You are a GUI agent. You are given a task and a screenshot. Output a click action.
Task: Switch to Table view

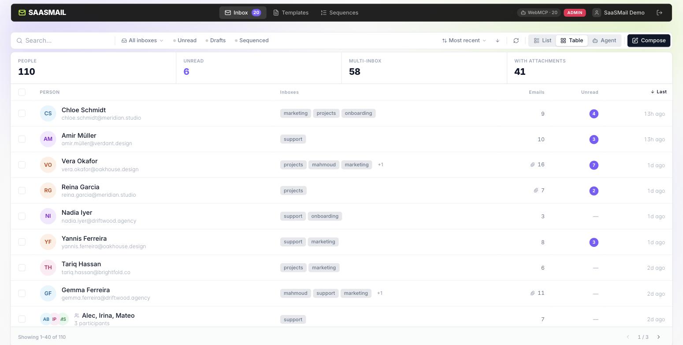click(x=572, y=40)
